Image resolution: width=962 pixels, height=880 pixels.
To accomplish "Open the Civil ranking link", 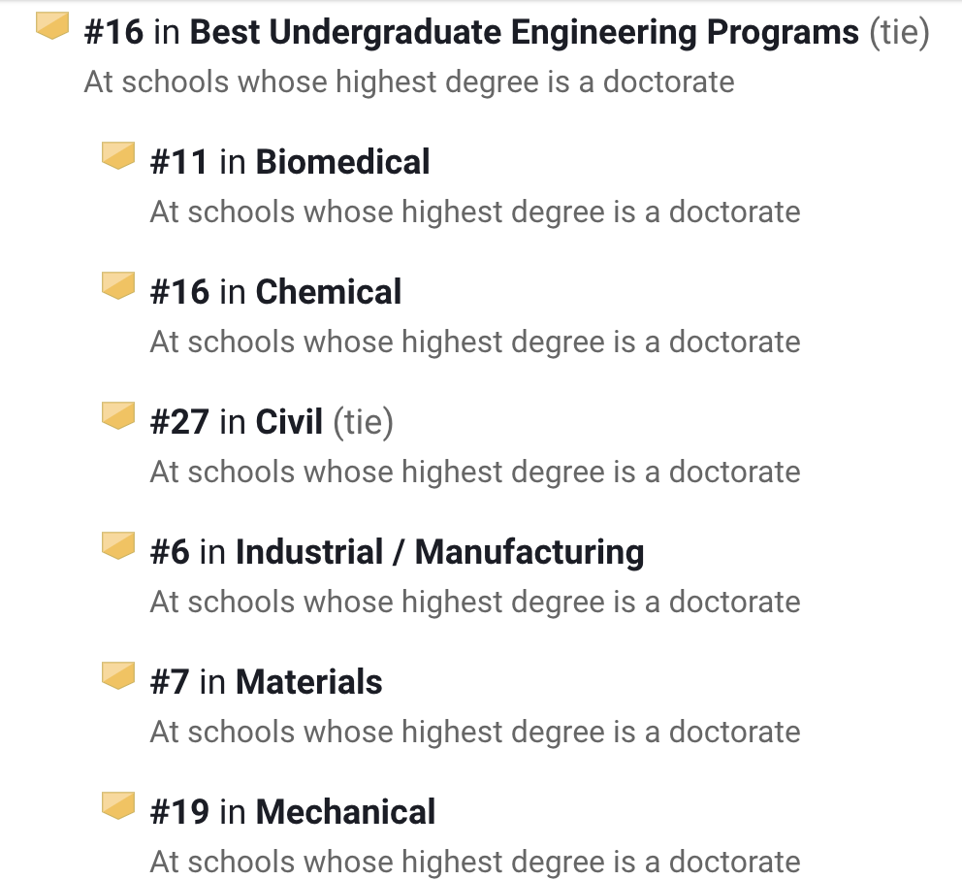I will [x=289, y=422].
